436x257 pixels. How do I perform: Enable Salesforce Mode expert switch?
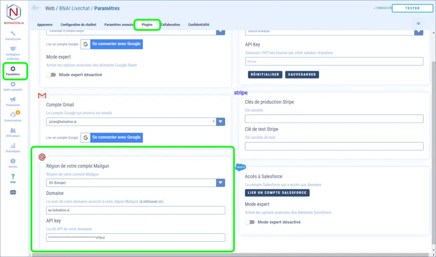(250, 222)
